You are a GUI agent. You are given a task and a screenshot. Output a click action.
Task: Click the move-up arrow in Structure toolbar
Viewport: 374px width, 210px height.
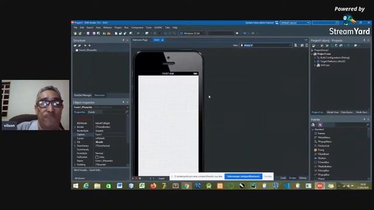pos(85,45)
